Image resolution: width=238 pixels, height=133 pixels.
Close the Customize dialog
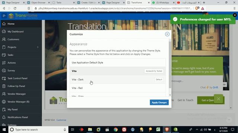(167, 34)
